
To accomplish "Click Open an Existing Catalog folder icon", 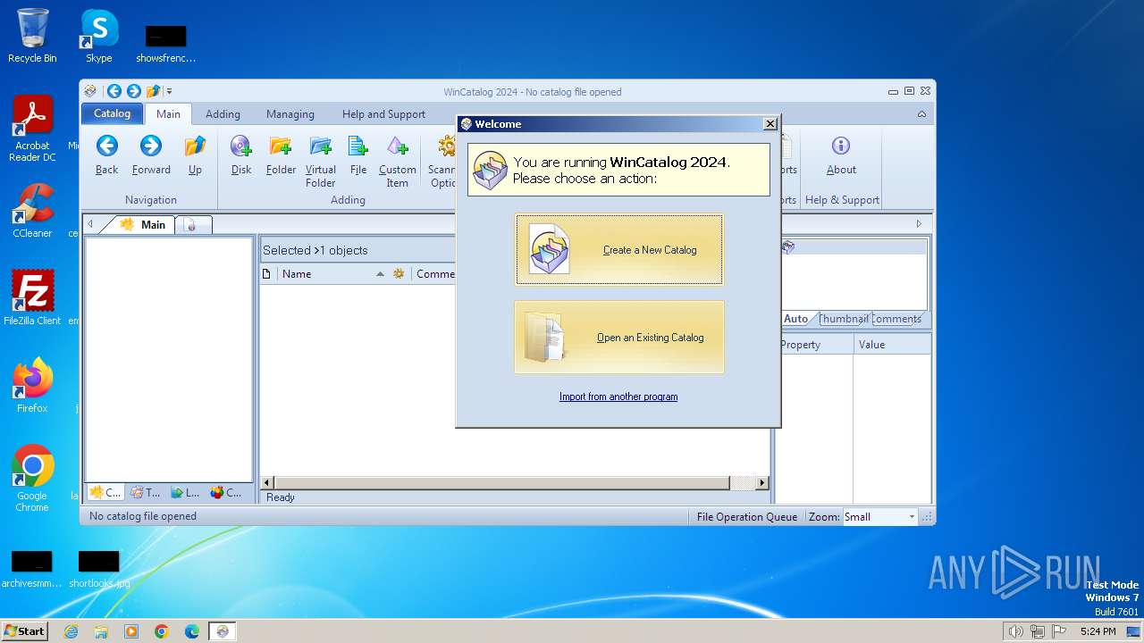I will pyautogui.click(x=545, y=337).
